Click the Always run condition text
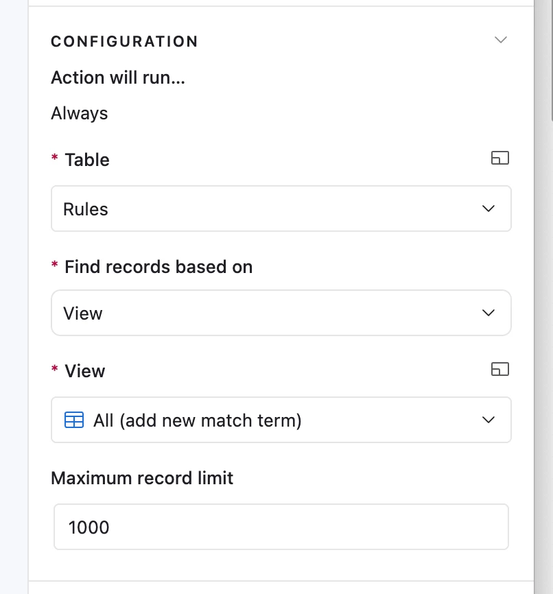This screenshot has width=553, height=594. tap(80, 113)
